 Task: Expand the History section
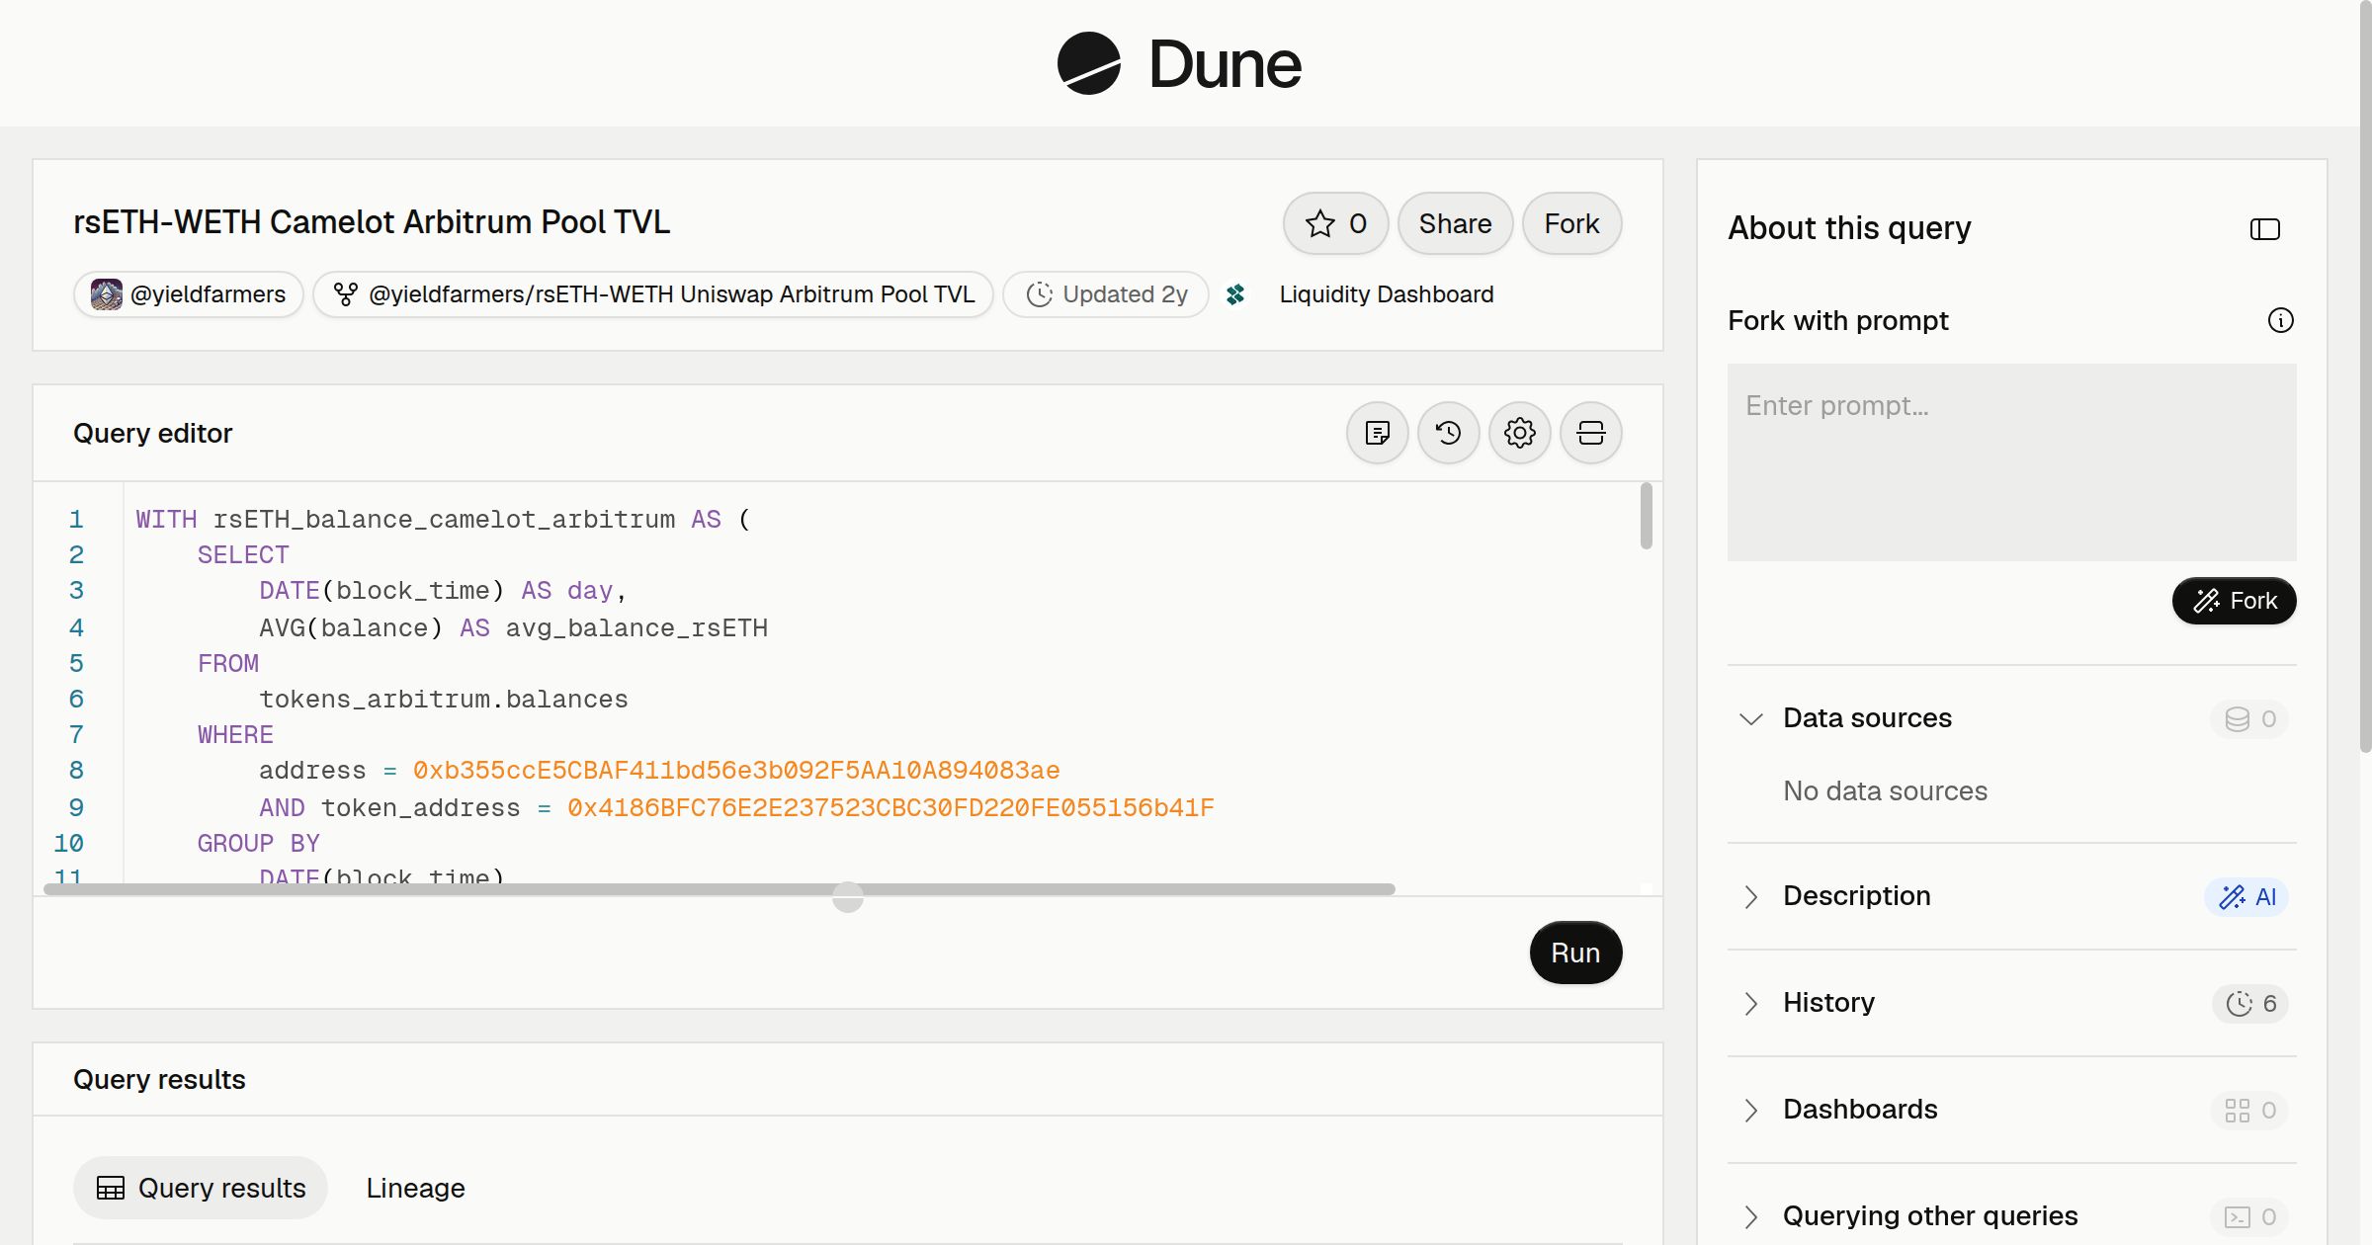click(1751, 1003)
